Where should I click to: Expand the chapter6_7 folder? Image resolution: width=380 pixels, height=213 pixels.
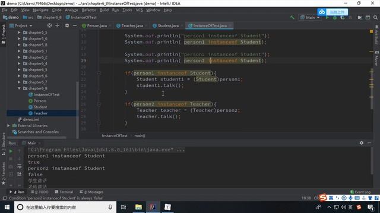[19, 82]
